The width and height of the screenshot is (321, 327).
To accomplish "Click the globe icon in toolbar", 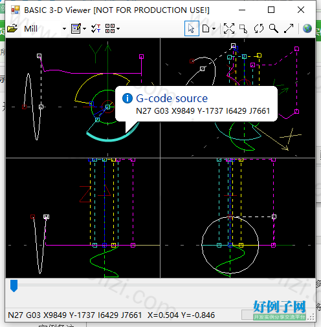I will click(x=307, y=28).
